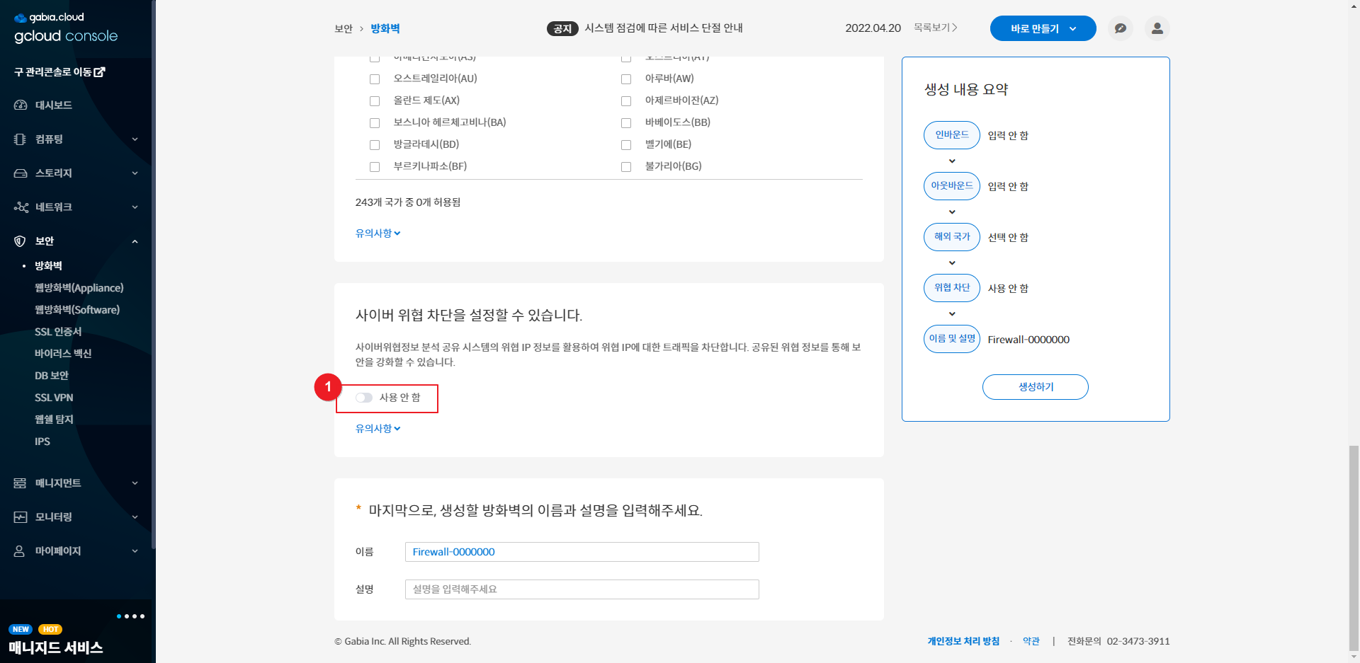
Task: Expand 유의사항 under cyber threat section
Action: pyautogui.click(x=378, y=429)
